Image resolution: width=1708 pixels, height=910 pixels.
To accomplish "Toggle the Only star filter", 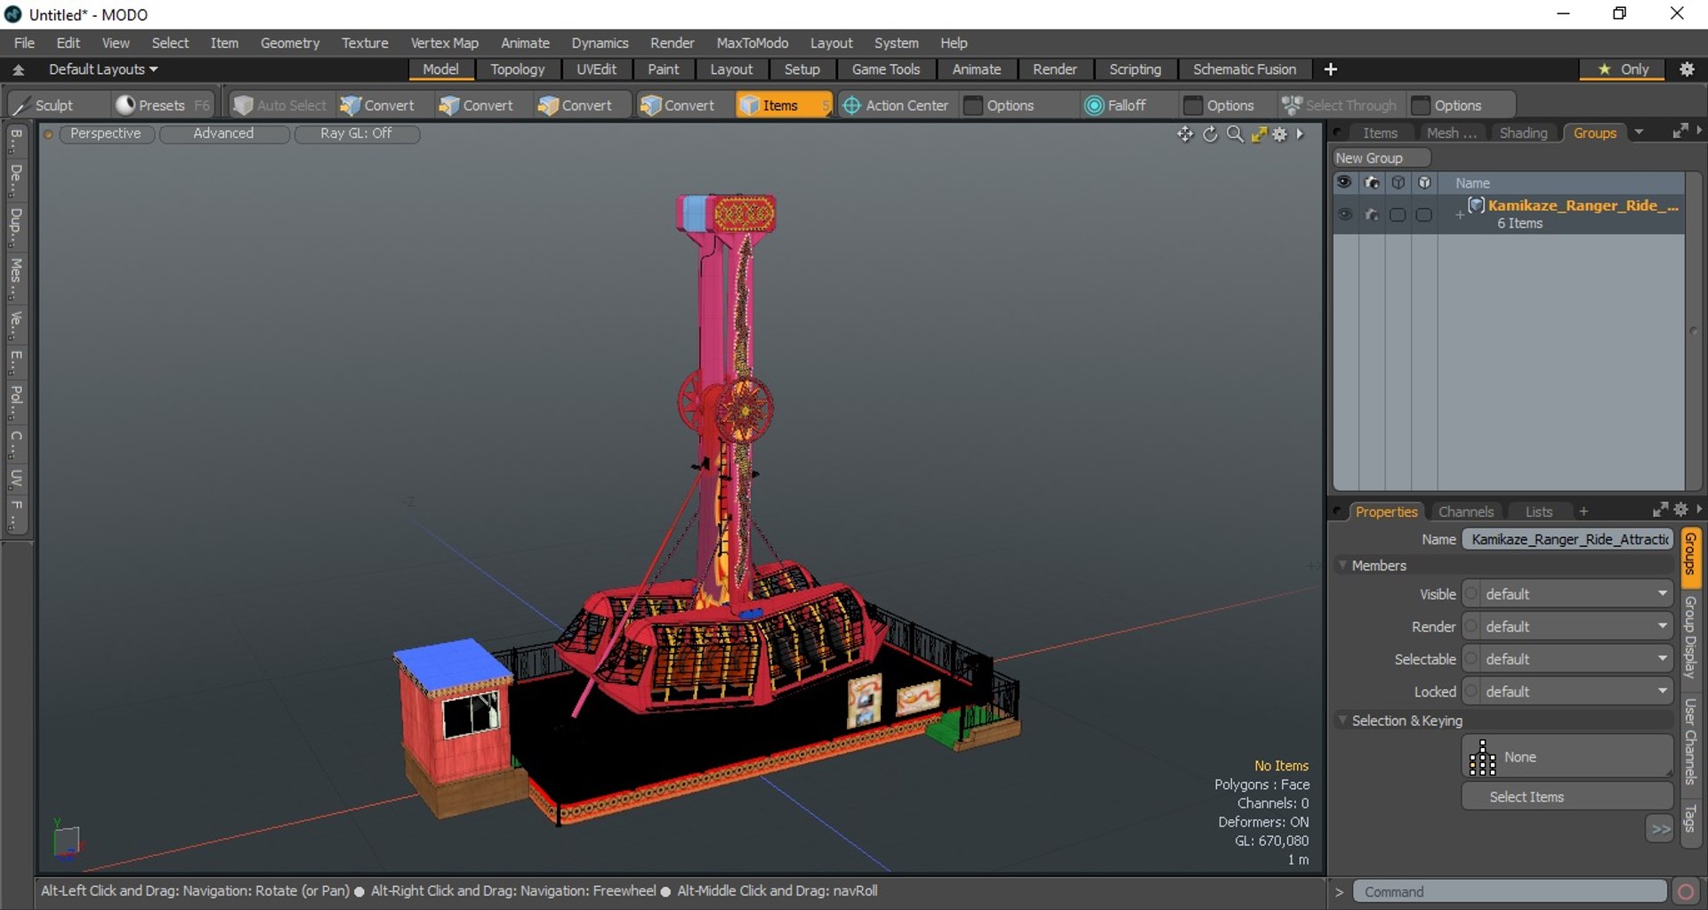I will (1623, 68).
